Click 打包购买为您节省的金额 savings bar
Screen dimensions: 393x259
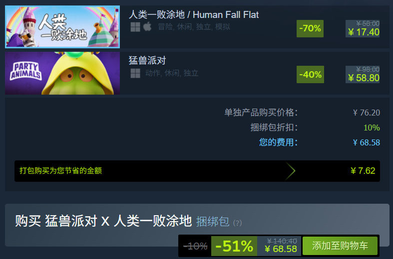pyautogui.click(x=197, y=171)
